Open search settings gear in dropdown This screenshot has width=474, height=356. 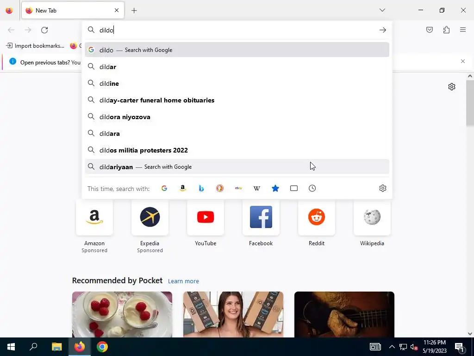383,188
